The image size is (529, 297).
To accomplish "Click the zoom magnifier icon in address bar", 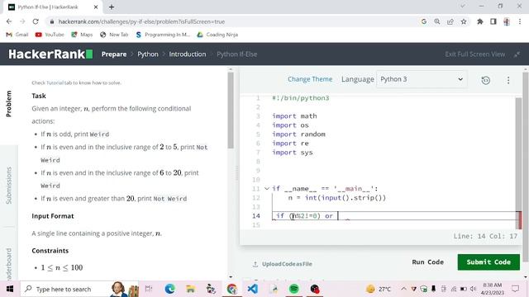I will [437, 21].
